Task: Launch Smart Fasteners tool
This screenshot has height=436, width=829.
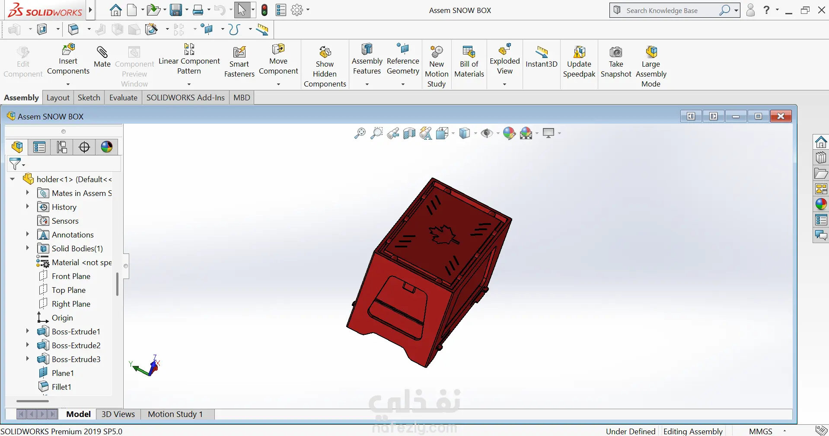Action: pos(239,62)
